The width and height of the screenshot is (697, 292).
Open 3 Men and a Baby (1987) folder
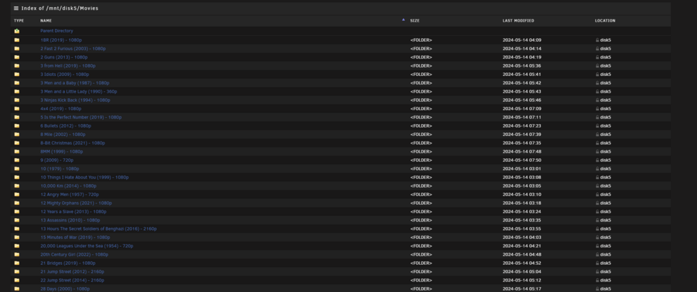(x=75, y=83)
